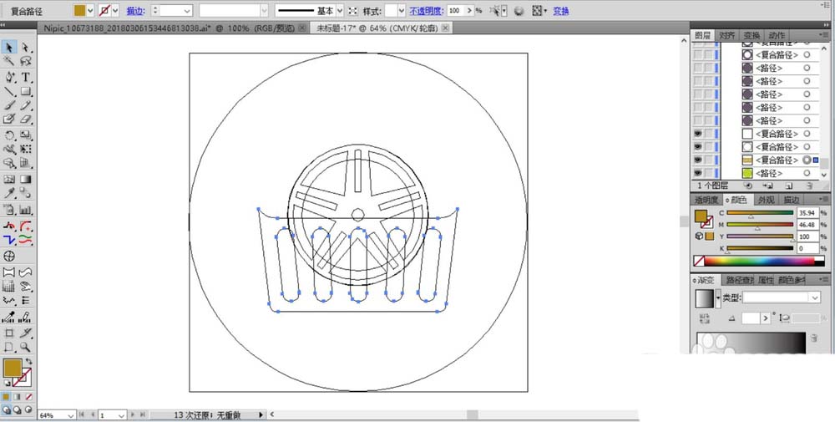Select the Pencil tool
Screen dimensions: 835x422
[x=26, y=105]
